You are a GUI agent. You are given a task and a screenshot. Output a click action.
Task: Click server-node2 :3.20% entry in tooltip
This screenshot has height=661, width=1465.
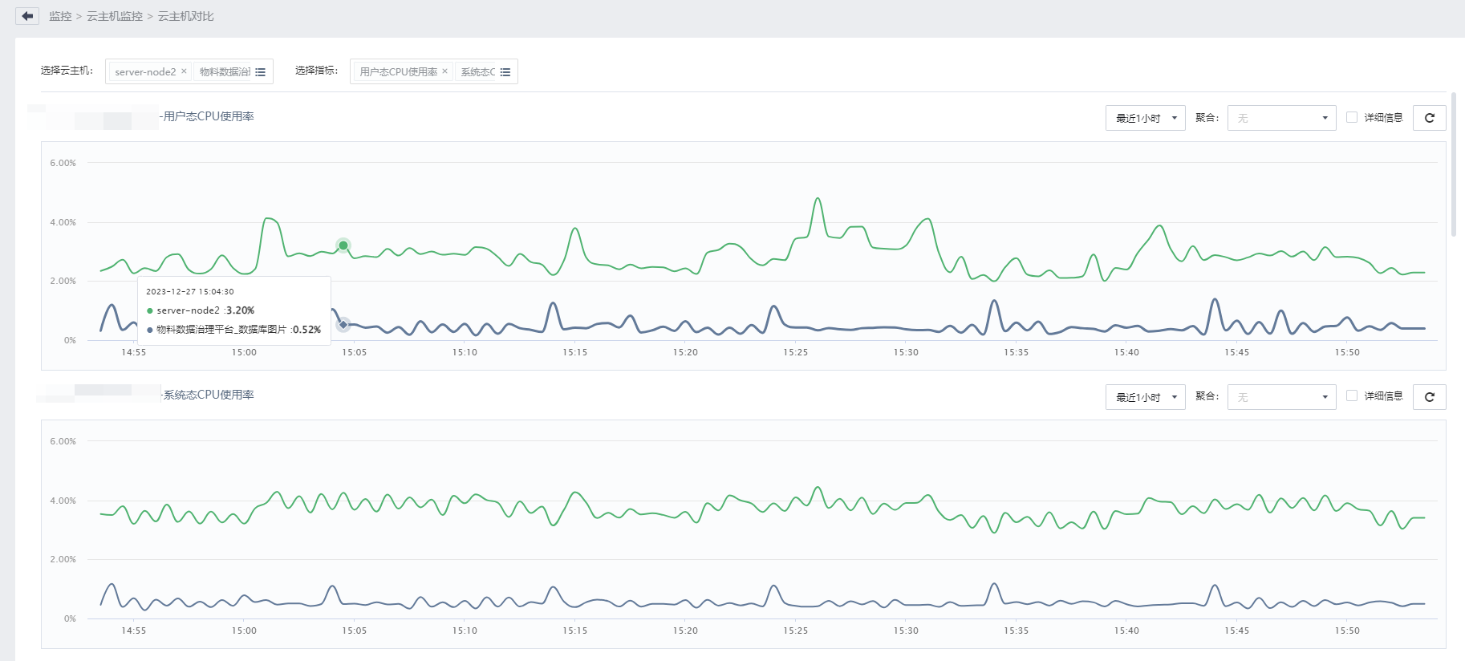(x=201, y=310)
